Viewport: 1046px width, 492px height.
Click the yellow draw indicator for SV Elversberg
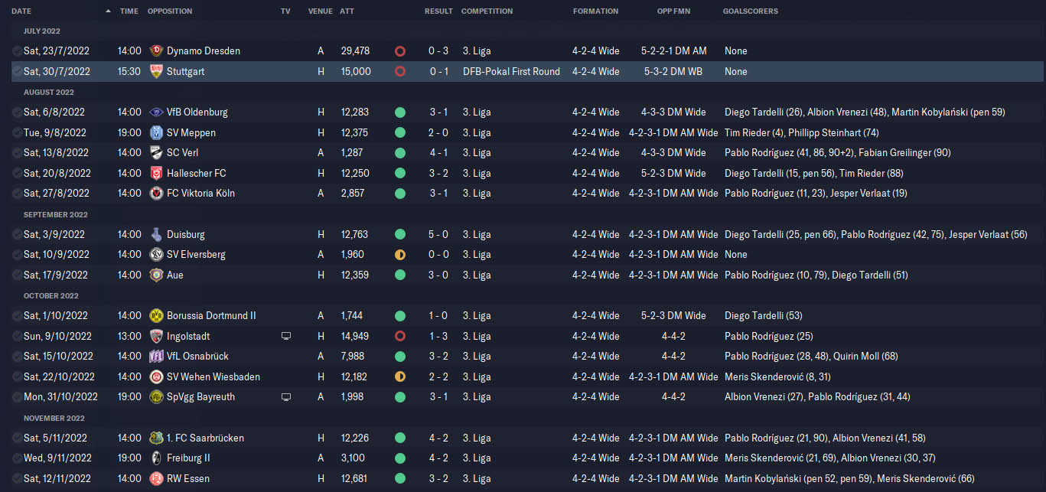coord(399,255)
